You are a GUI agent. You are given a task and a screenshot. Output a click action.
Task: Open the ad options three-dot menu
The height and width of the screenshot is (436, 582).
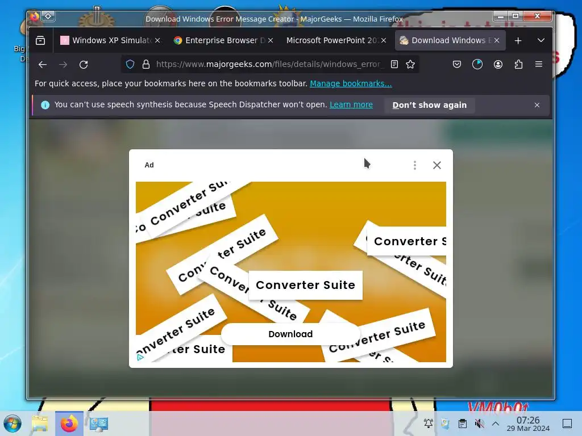[414, 165]
